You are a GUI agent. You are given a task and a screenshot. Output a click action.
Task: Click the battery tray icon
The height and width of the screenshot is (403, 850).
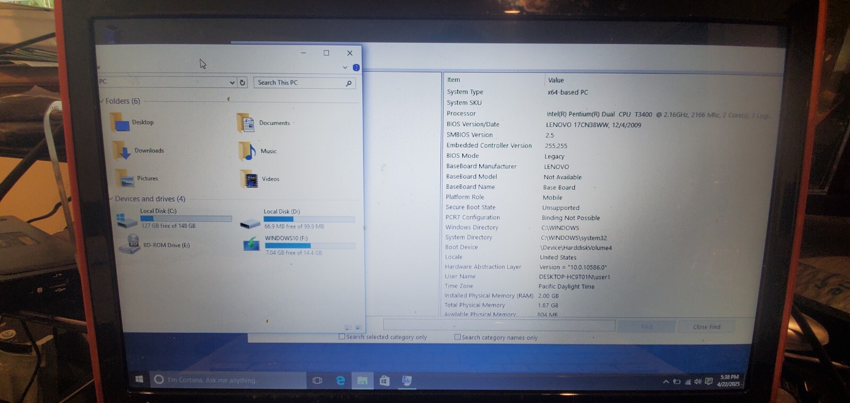(677, 382)
